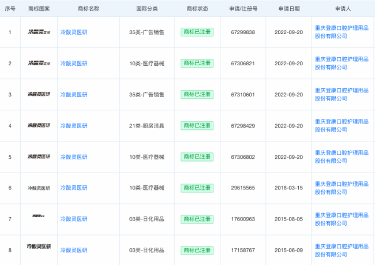Click registered status badge for 67310601
This screenshot has width=375, height=265.
[197, 94]
